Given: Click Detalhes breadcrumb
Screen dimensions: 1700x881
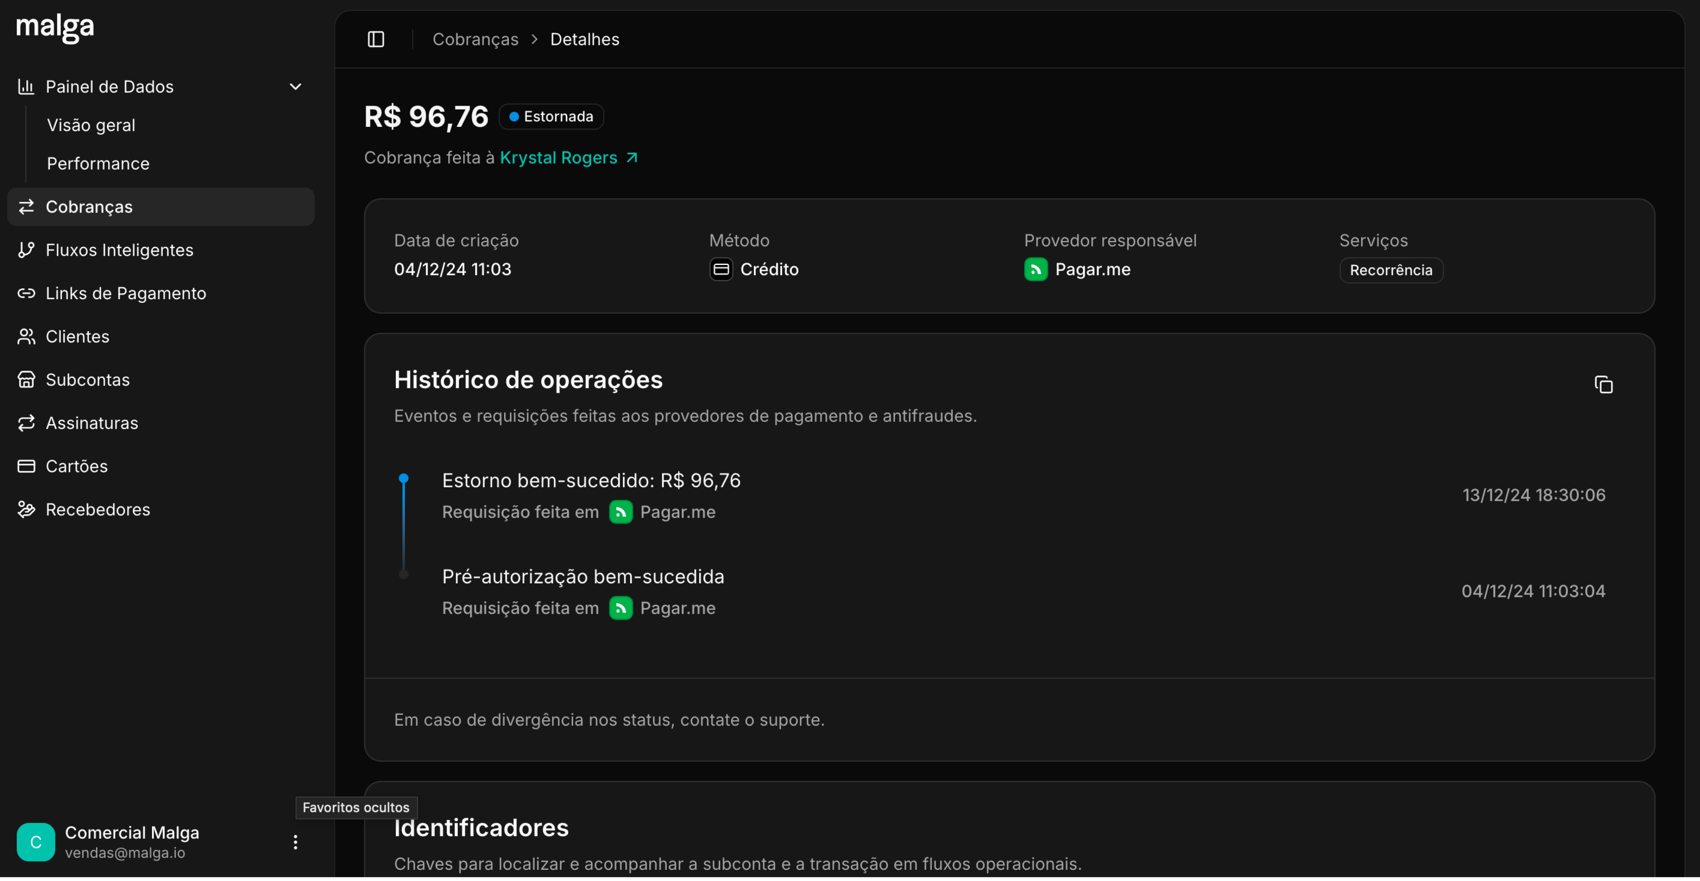Looking at the screenshot, I should 585,40.
